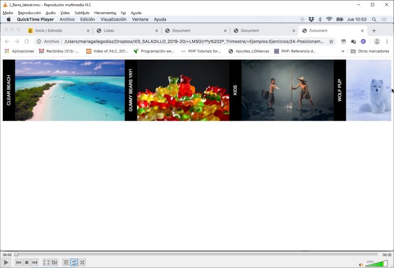Open the Recibidos (313) bookmark

pyautogui.click(x=59, y=51)
